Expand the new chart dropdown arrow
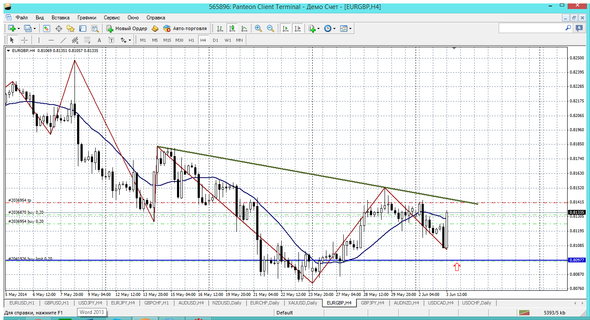590x320 pixels. point(19,28)
